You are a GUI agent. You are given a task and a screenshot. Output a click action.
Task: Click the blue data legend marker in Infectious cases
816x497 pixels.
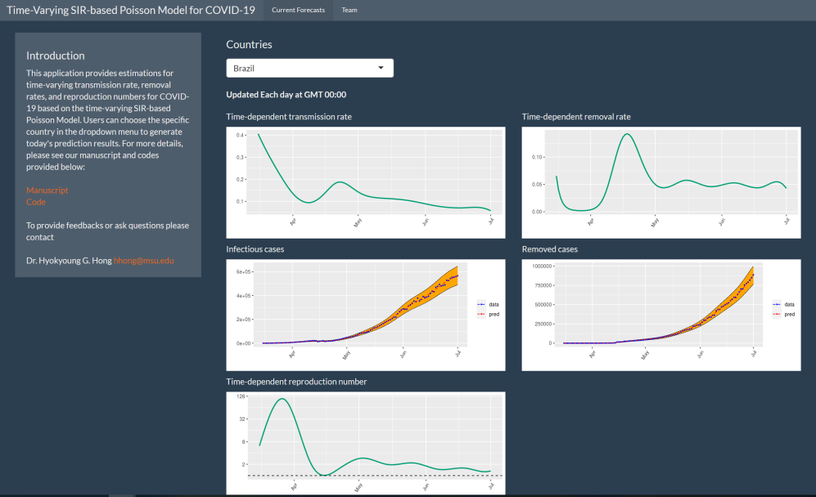(481, 304)
